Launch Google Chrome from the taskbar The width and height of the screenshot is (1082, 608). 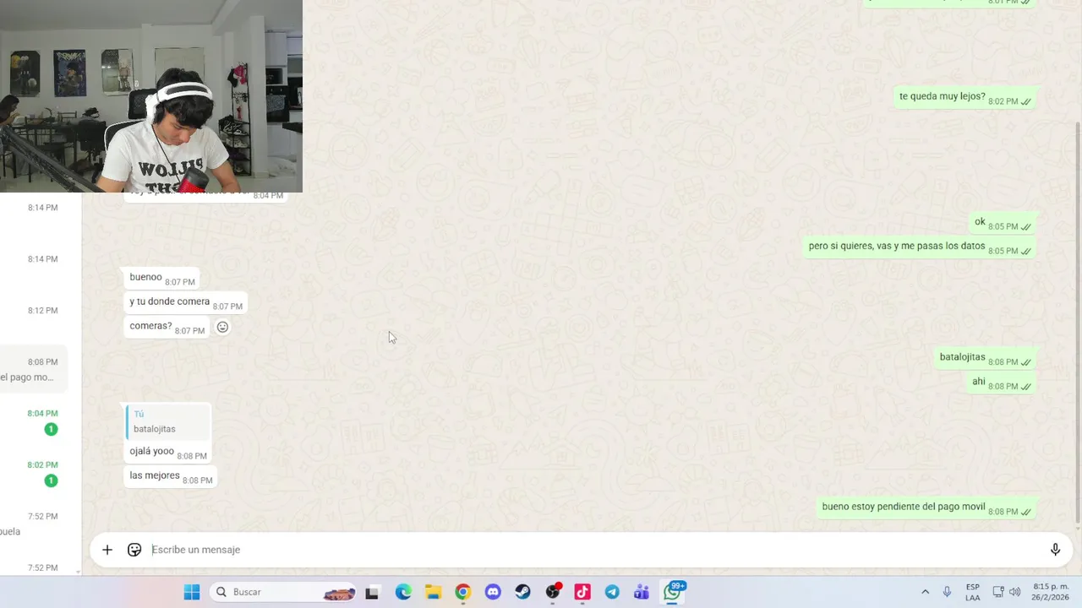(x=462, y=592)
